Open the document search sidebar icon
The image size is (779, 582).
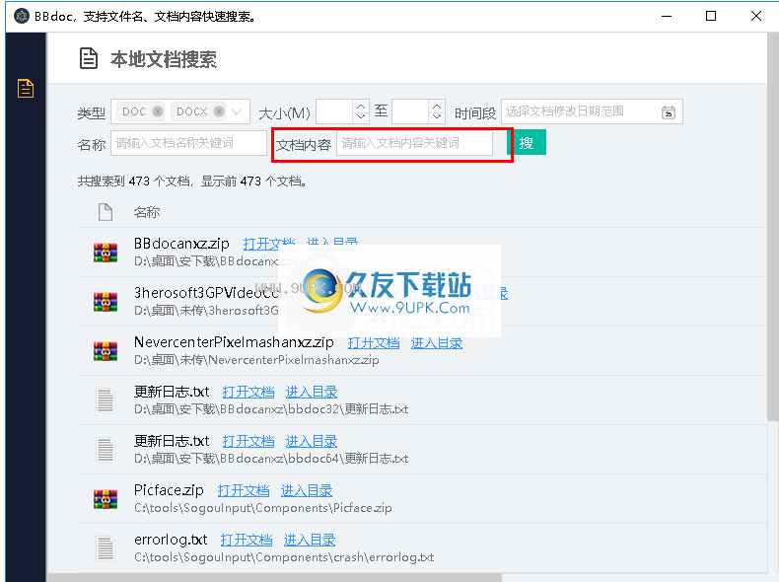[26, 89]
